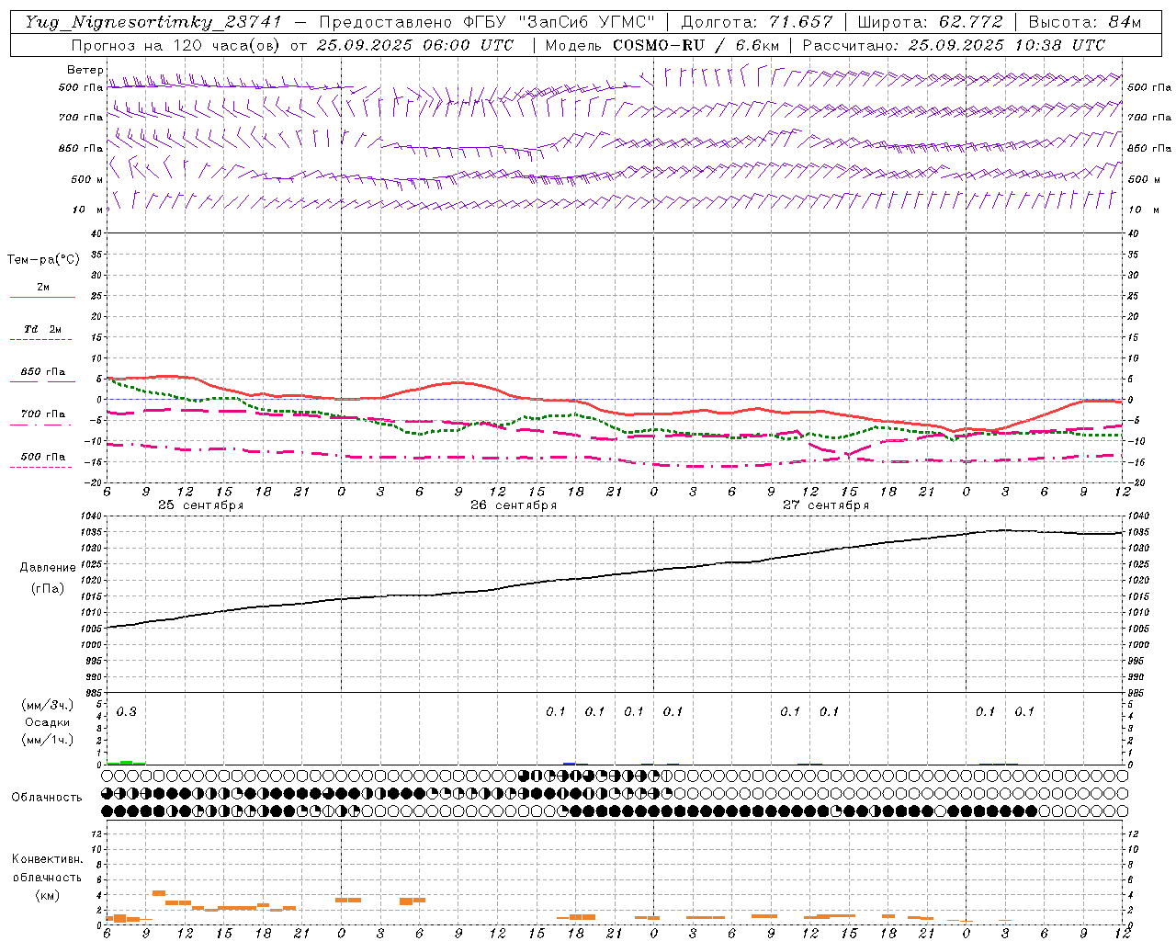Select the Давление pressure panel label
1176x941 pixels.
click(48, 567)
